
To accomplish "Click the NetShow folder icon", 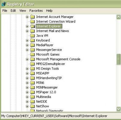I will [x=32, y=106].
